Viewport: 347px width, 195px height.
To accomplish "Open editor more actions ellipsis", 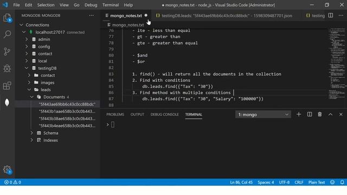I will (341, 15).
